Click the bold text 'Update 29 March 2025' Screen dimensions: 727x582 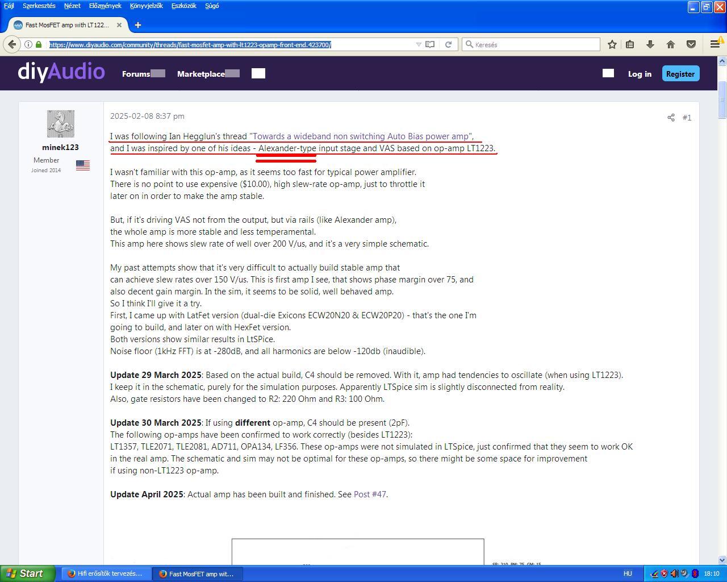coord(156,375)
